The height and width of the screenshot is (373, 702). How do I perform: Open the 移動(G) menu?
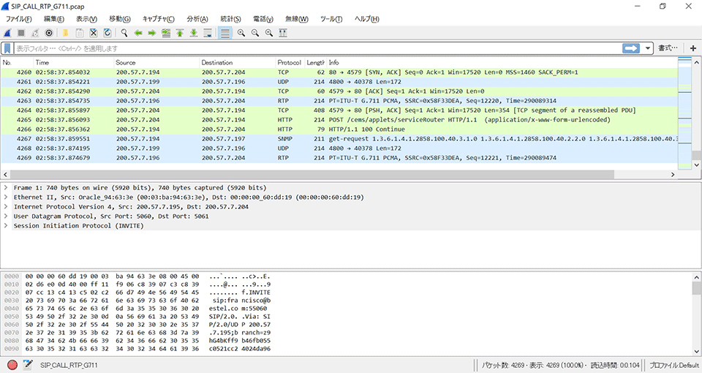tap(120, 19)
